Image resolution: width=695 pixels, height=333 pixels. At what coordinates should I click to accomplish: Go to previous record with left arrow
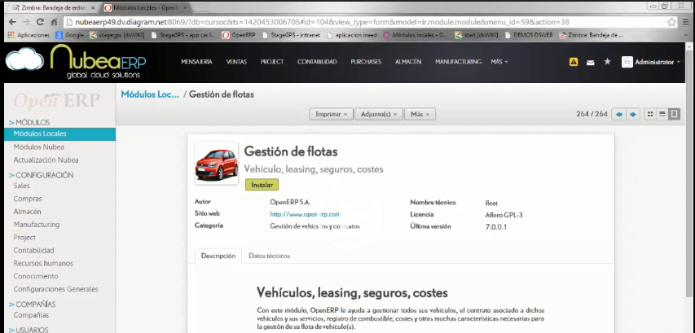[618, 114]
